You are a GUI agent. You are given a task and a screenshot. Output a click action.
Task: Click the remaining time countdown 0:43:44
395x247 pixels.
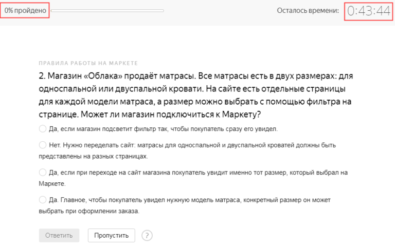tap(369, 11)
